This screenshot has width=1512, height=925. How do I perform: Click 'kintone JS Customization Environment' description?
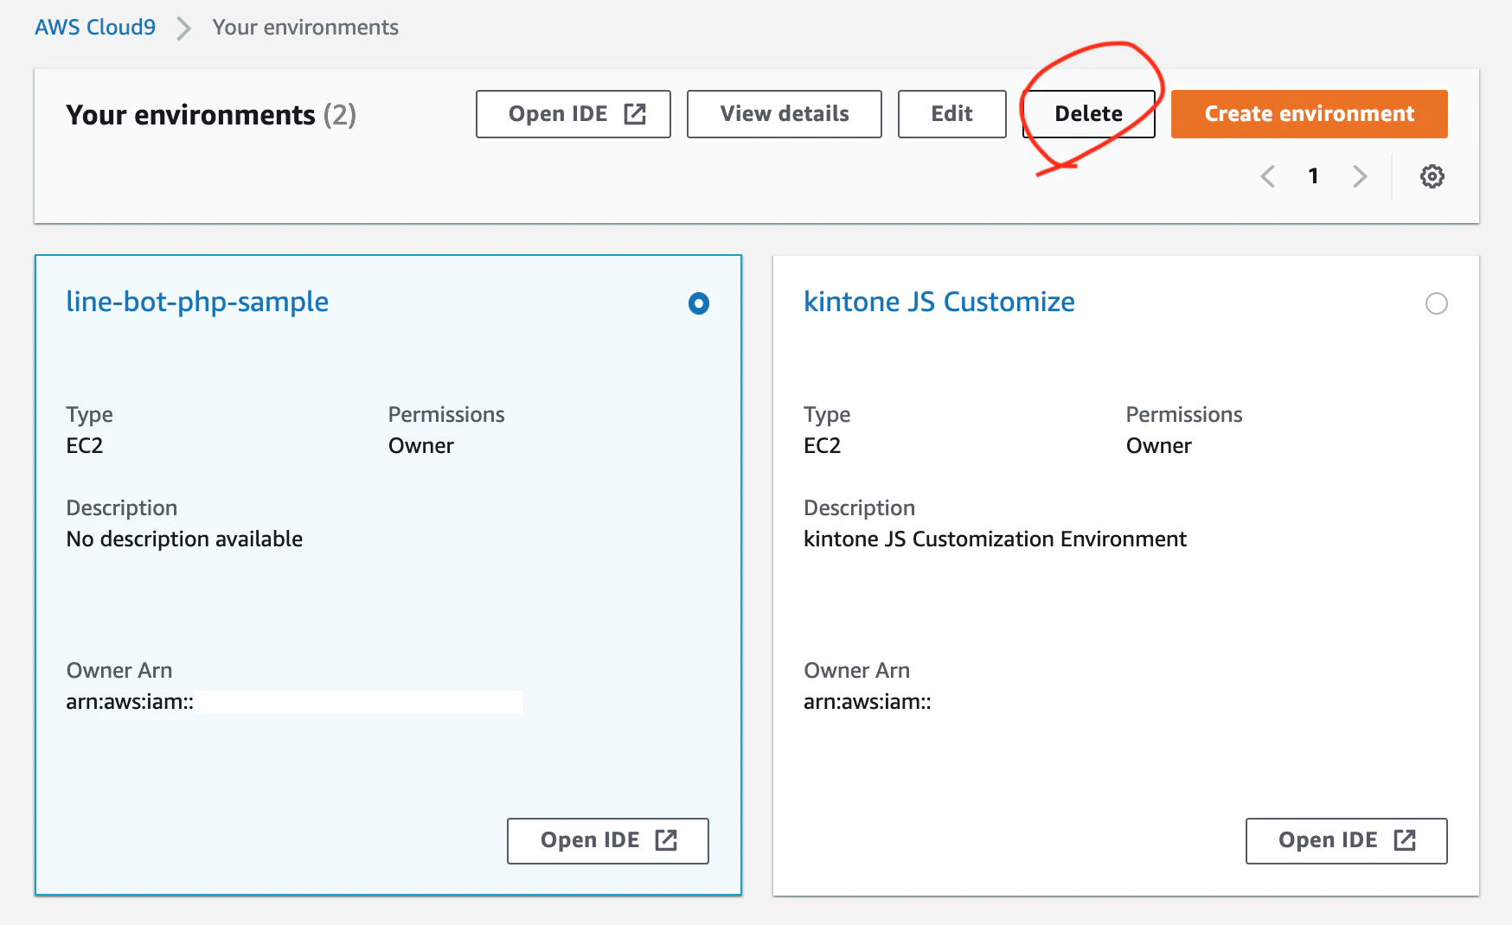coord(995,539)
